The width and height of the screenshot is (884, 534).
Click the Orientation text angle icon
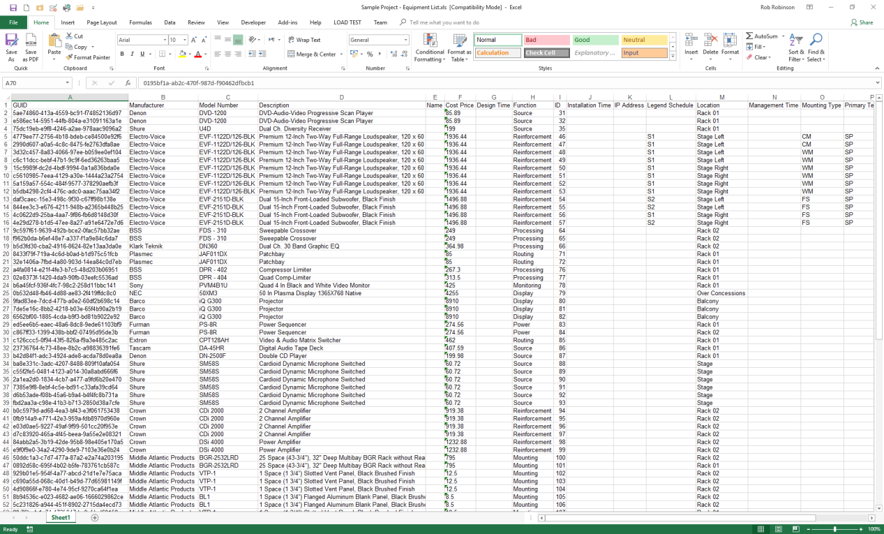coord(253,40)
